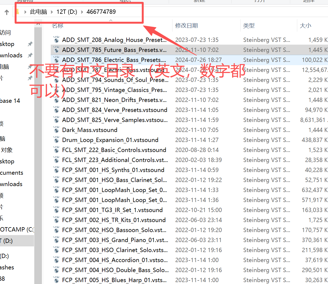Image resolution: width=328 pixels, height=284 pixels.
Task: Open the 'ashes' item in the navigation pane
Action: tap(7, 267)
